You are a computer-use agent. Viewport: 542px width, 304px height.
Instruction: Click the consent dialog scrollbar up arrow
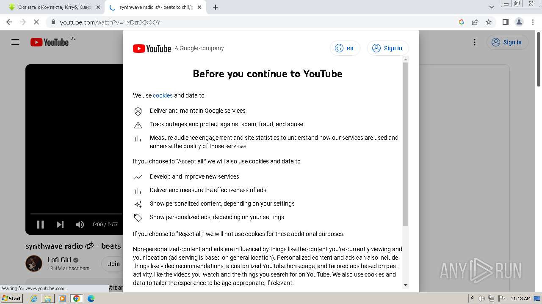pyautogui.click(x=406, y=60)
